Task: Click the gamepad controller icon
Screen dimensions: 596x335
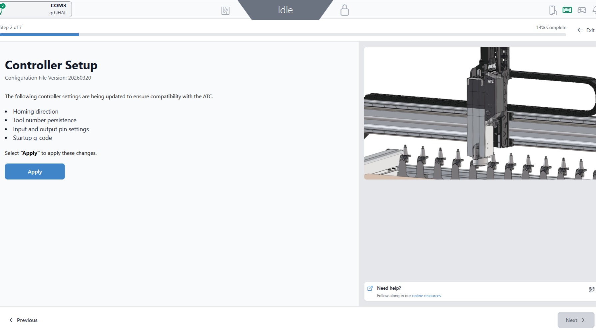Action: tap(582, 10)
